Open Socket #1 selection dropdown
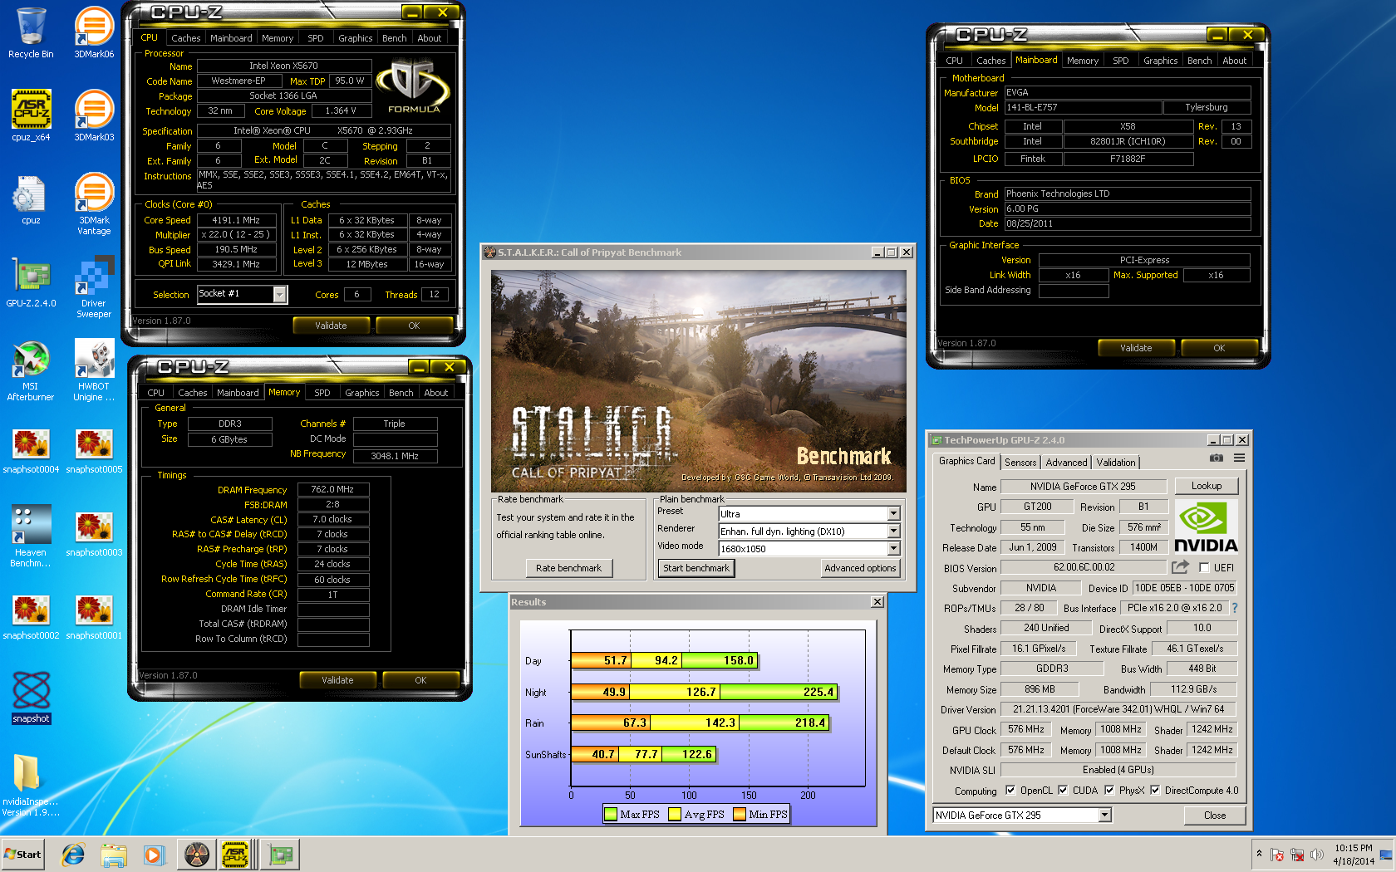Viewport: 1396px width, 872px height. (280, 295)
